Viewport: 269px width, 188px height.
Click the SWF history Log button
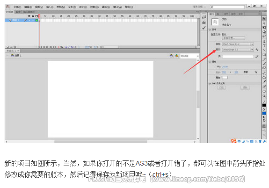221,87
